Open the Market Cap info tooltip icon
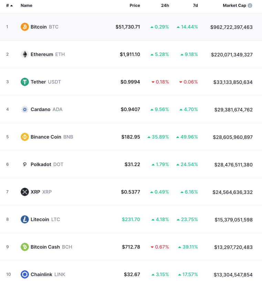 click(250, 6)
